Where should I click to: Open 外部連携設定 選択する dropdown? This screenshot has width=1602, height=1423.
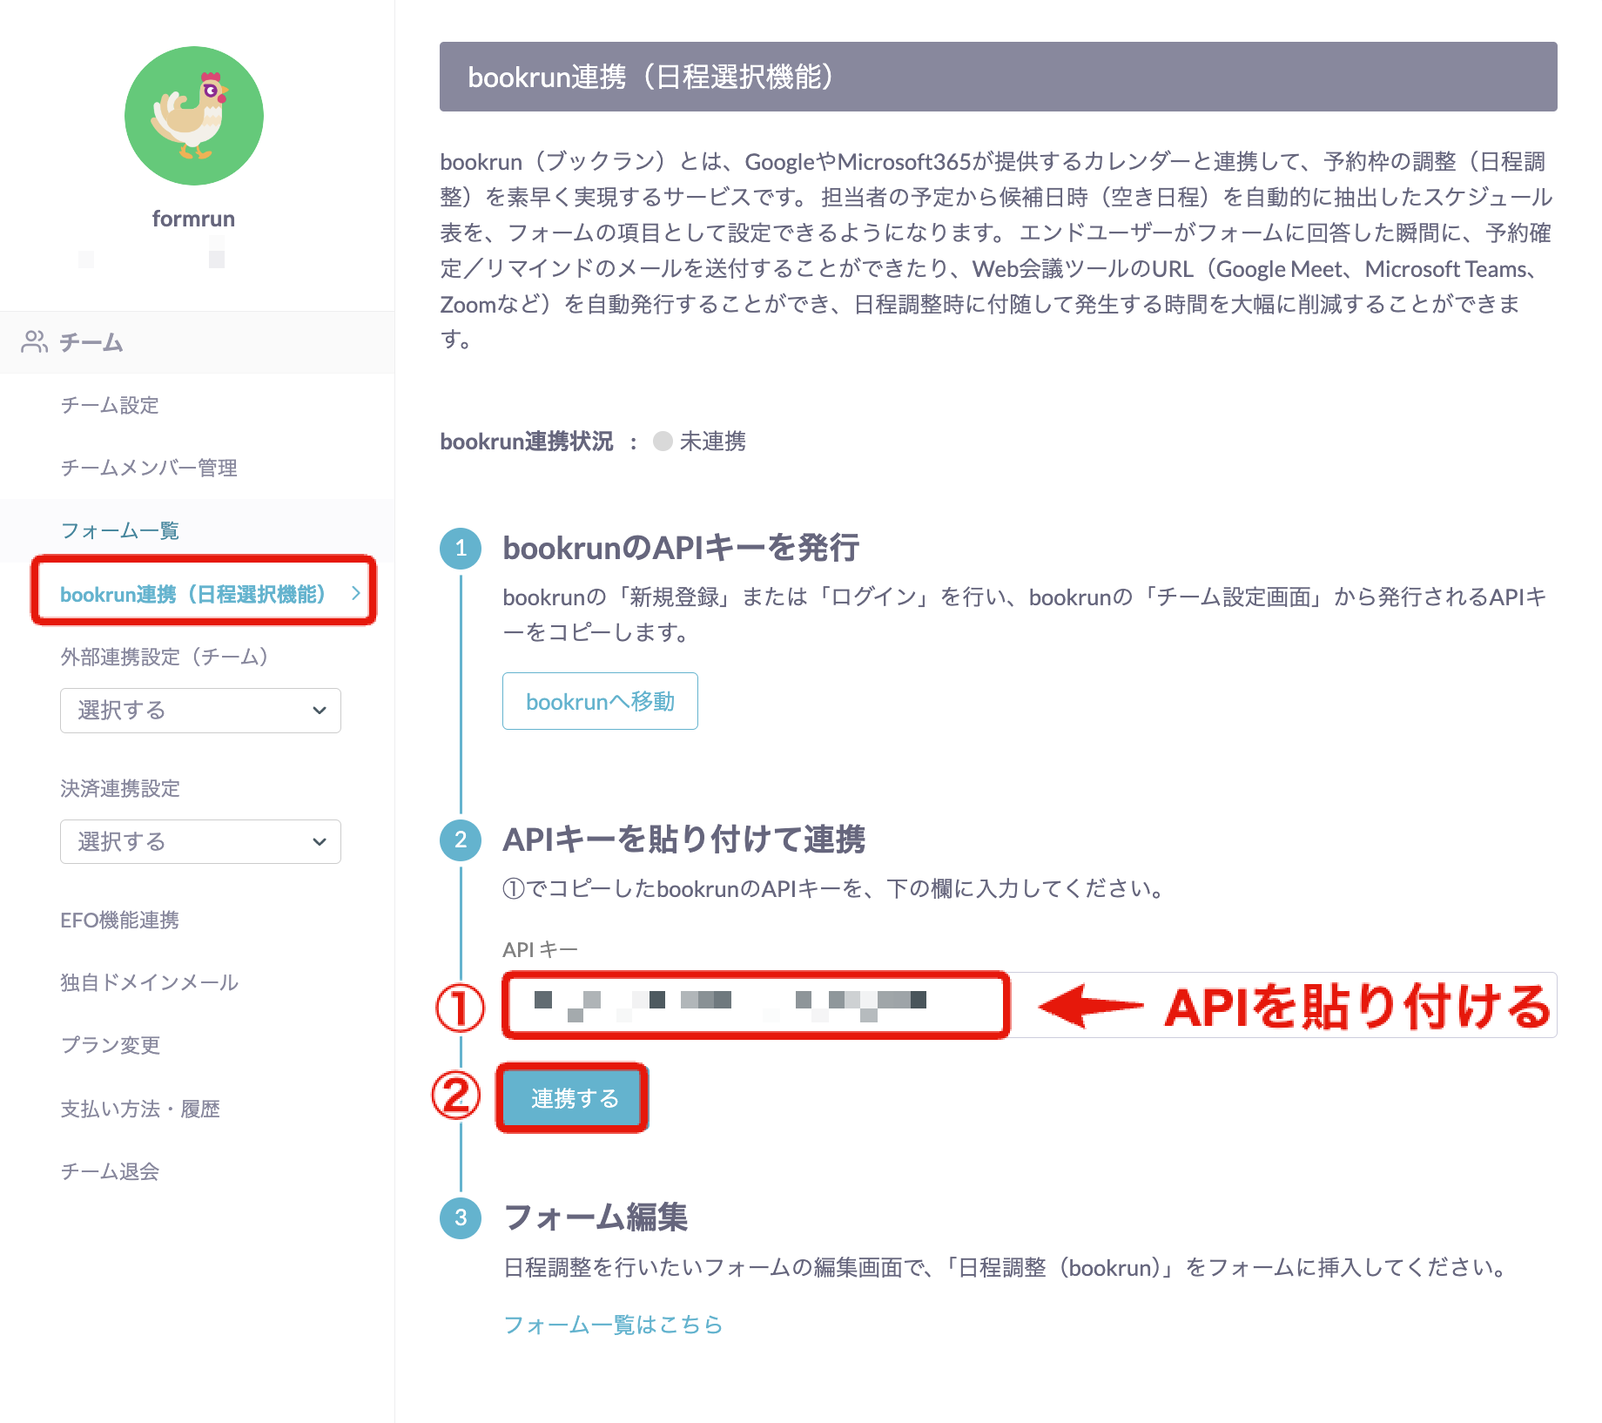pyautogui.click(x=200, y=711)
